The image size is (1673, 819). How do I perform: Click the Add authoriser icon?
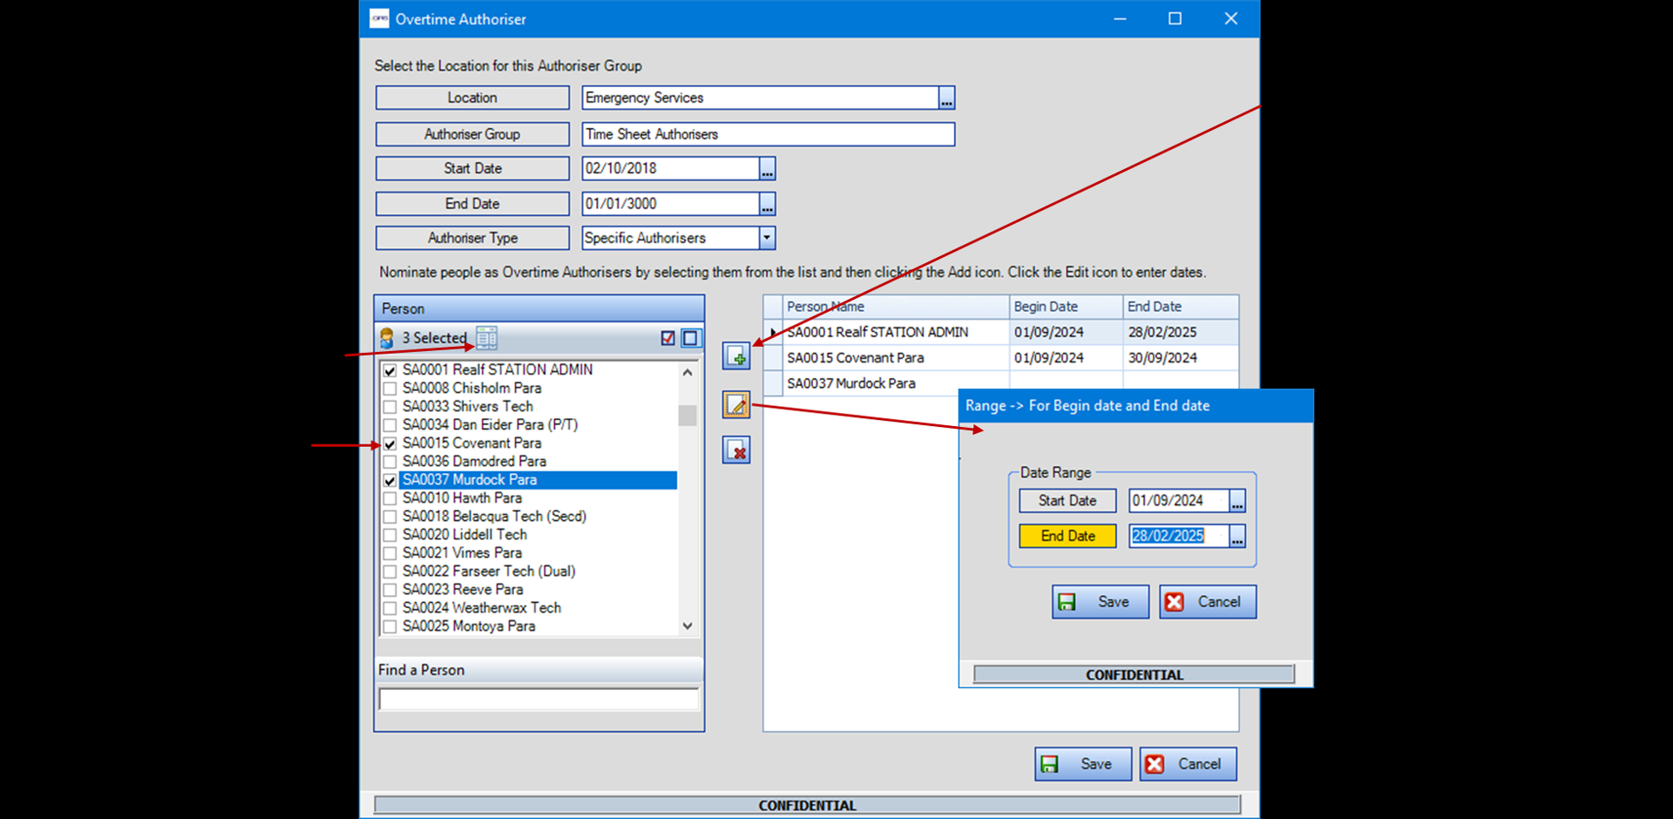736,356
